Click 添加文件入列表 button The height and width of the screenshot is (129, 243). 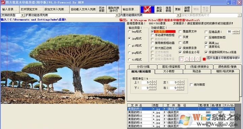tap(56, 9)
